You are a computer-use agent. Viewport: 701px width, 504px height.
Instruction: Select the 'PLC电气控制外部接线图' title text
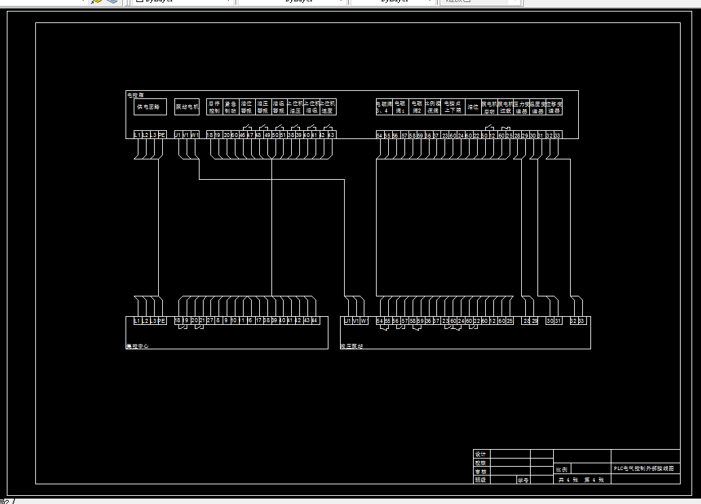644,468
